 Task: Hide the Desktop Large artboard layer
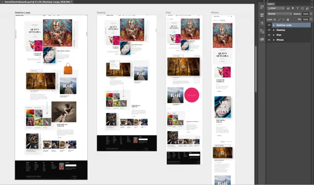click(x=269, y=25)
